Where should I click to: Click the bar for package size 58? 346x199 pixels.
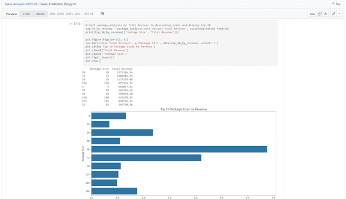179,149
